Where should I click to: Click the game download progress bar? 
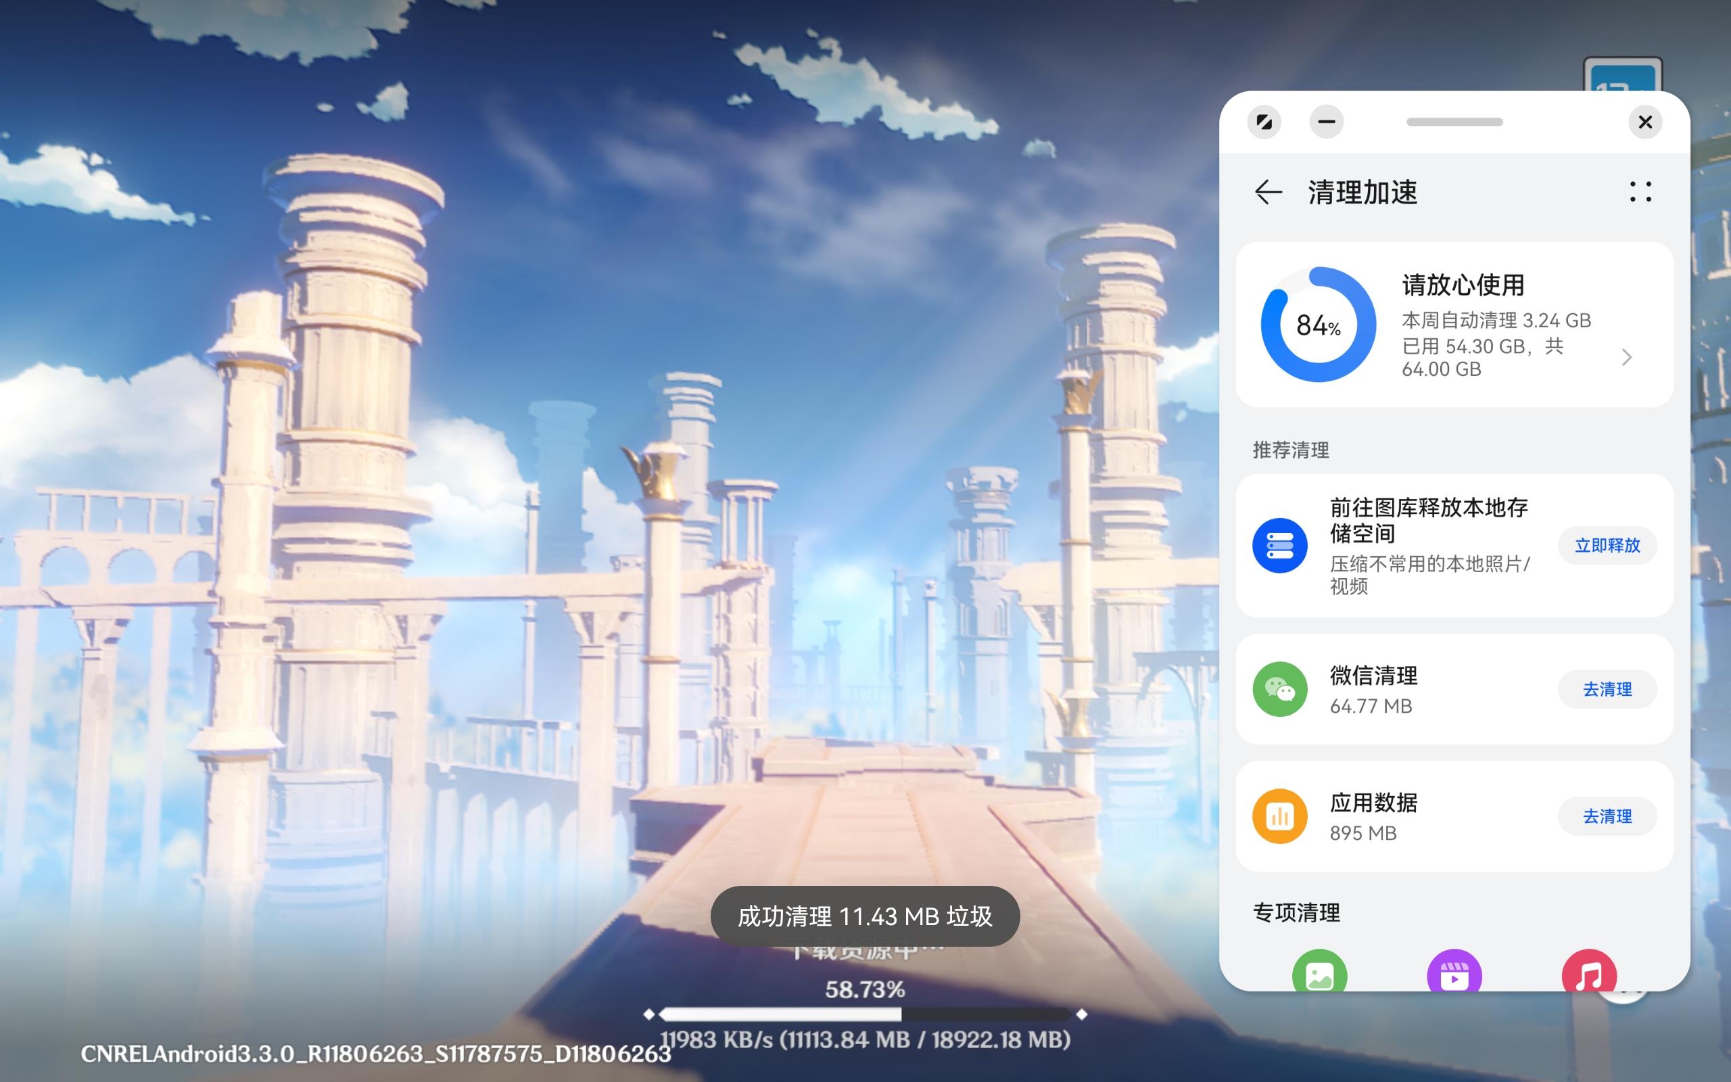(x=865, y=1014)
